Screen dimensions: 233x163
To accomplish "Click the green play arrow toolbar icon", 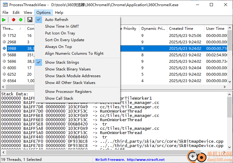I will (4, 20).
